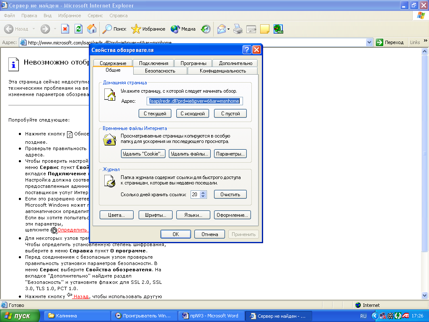
Task: Click the Mail envelope toolbar icon
Action: tap(221, 29)
